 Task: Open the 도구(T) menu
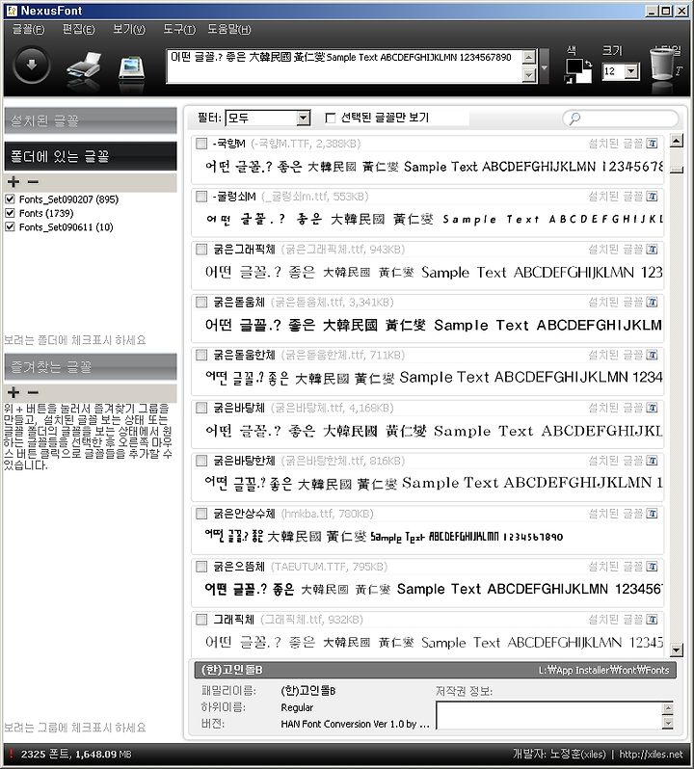[179, 30]
